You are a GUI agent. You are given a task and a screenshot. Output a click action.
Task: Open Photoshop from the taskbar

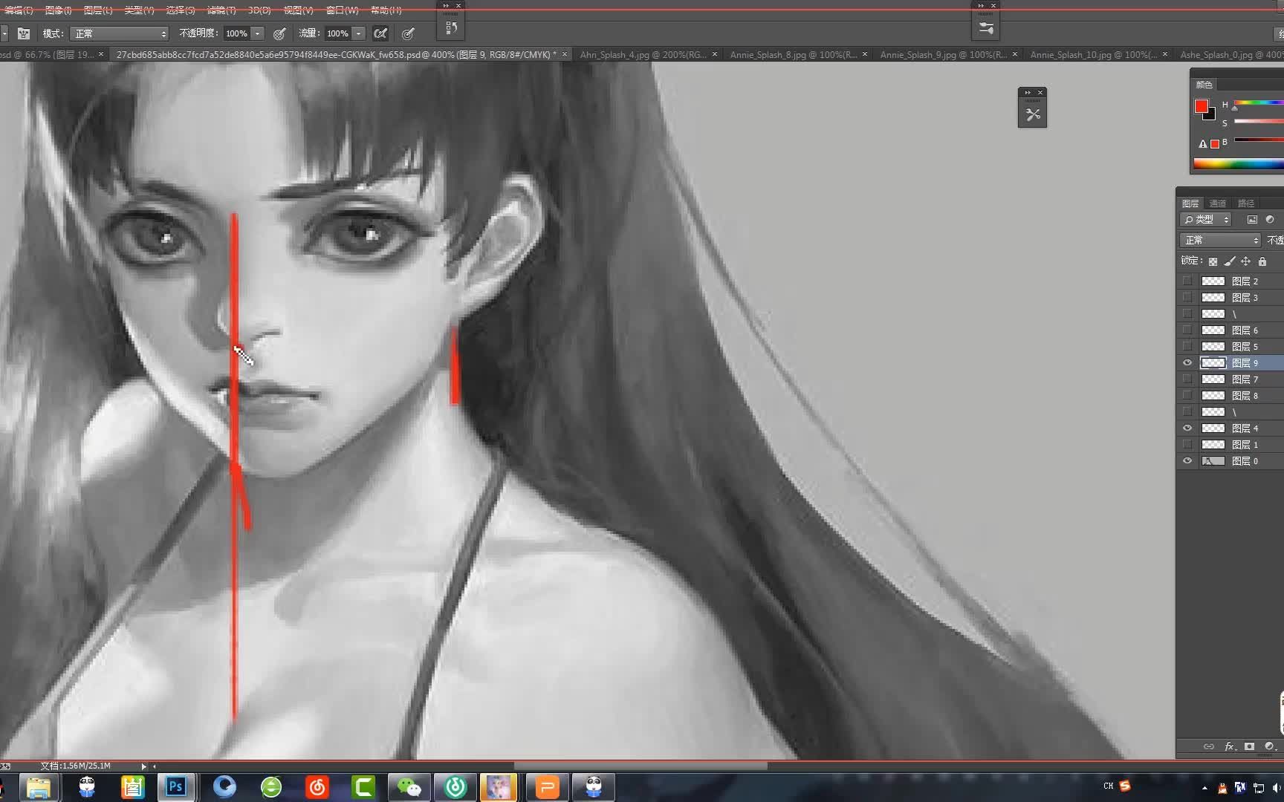click(176, 786)
